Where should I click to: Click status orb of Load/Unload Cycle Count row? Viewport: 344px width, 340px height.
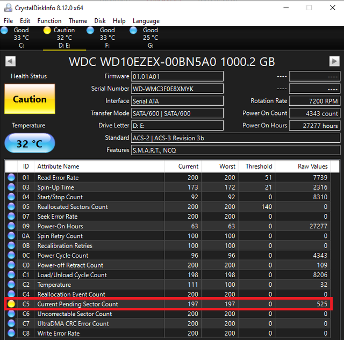[x=11, y=274]
